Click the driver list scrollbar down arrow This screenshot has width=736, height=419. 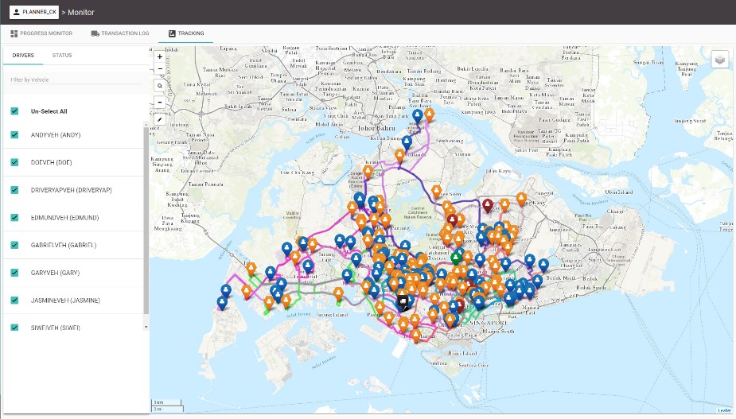coord(146,326)
